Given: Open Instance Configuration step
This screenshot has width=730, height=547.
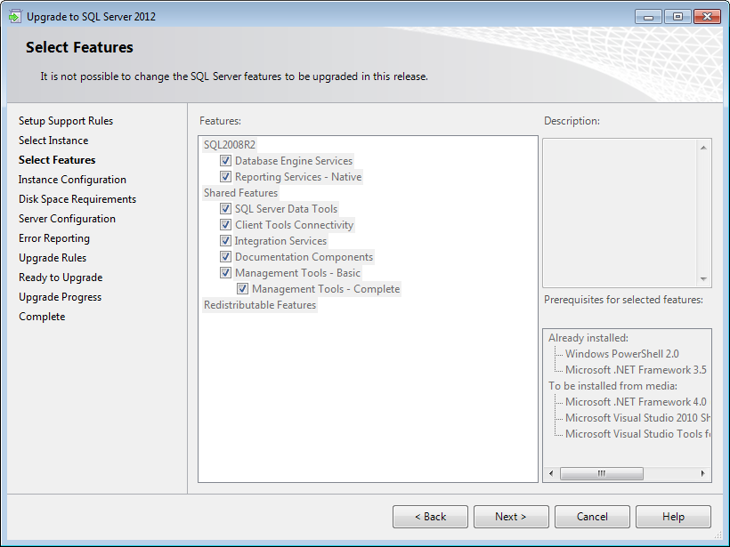Looking at the screenshot, I should [x=72, y=180].
